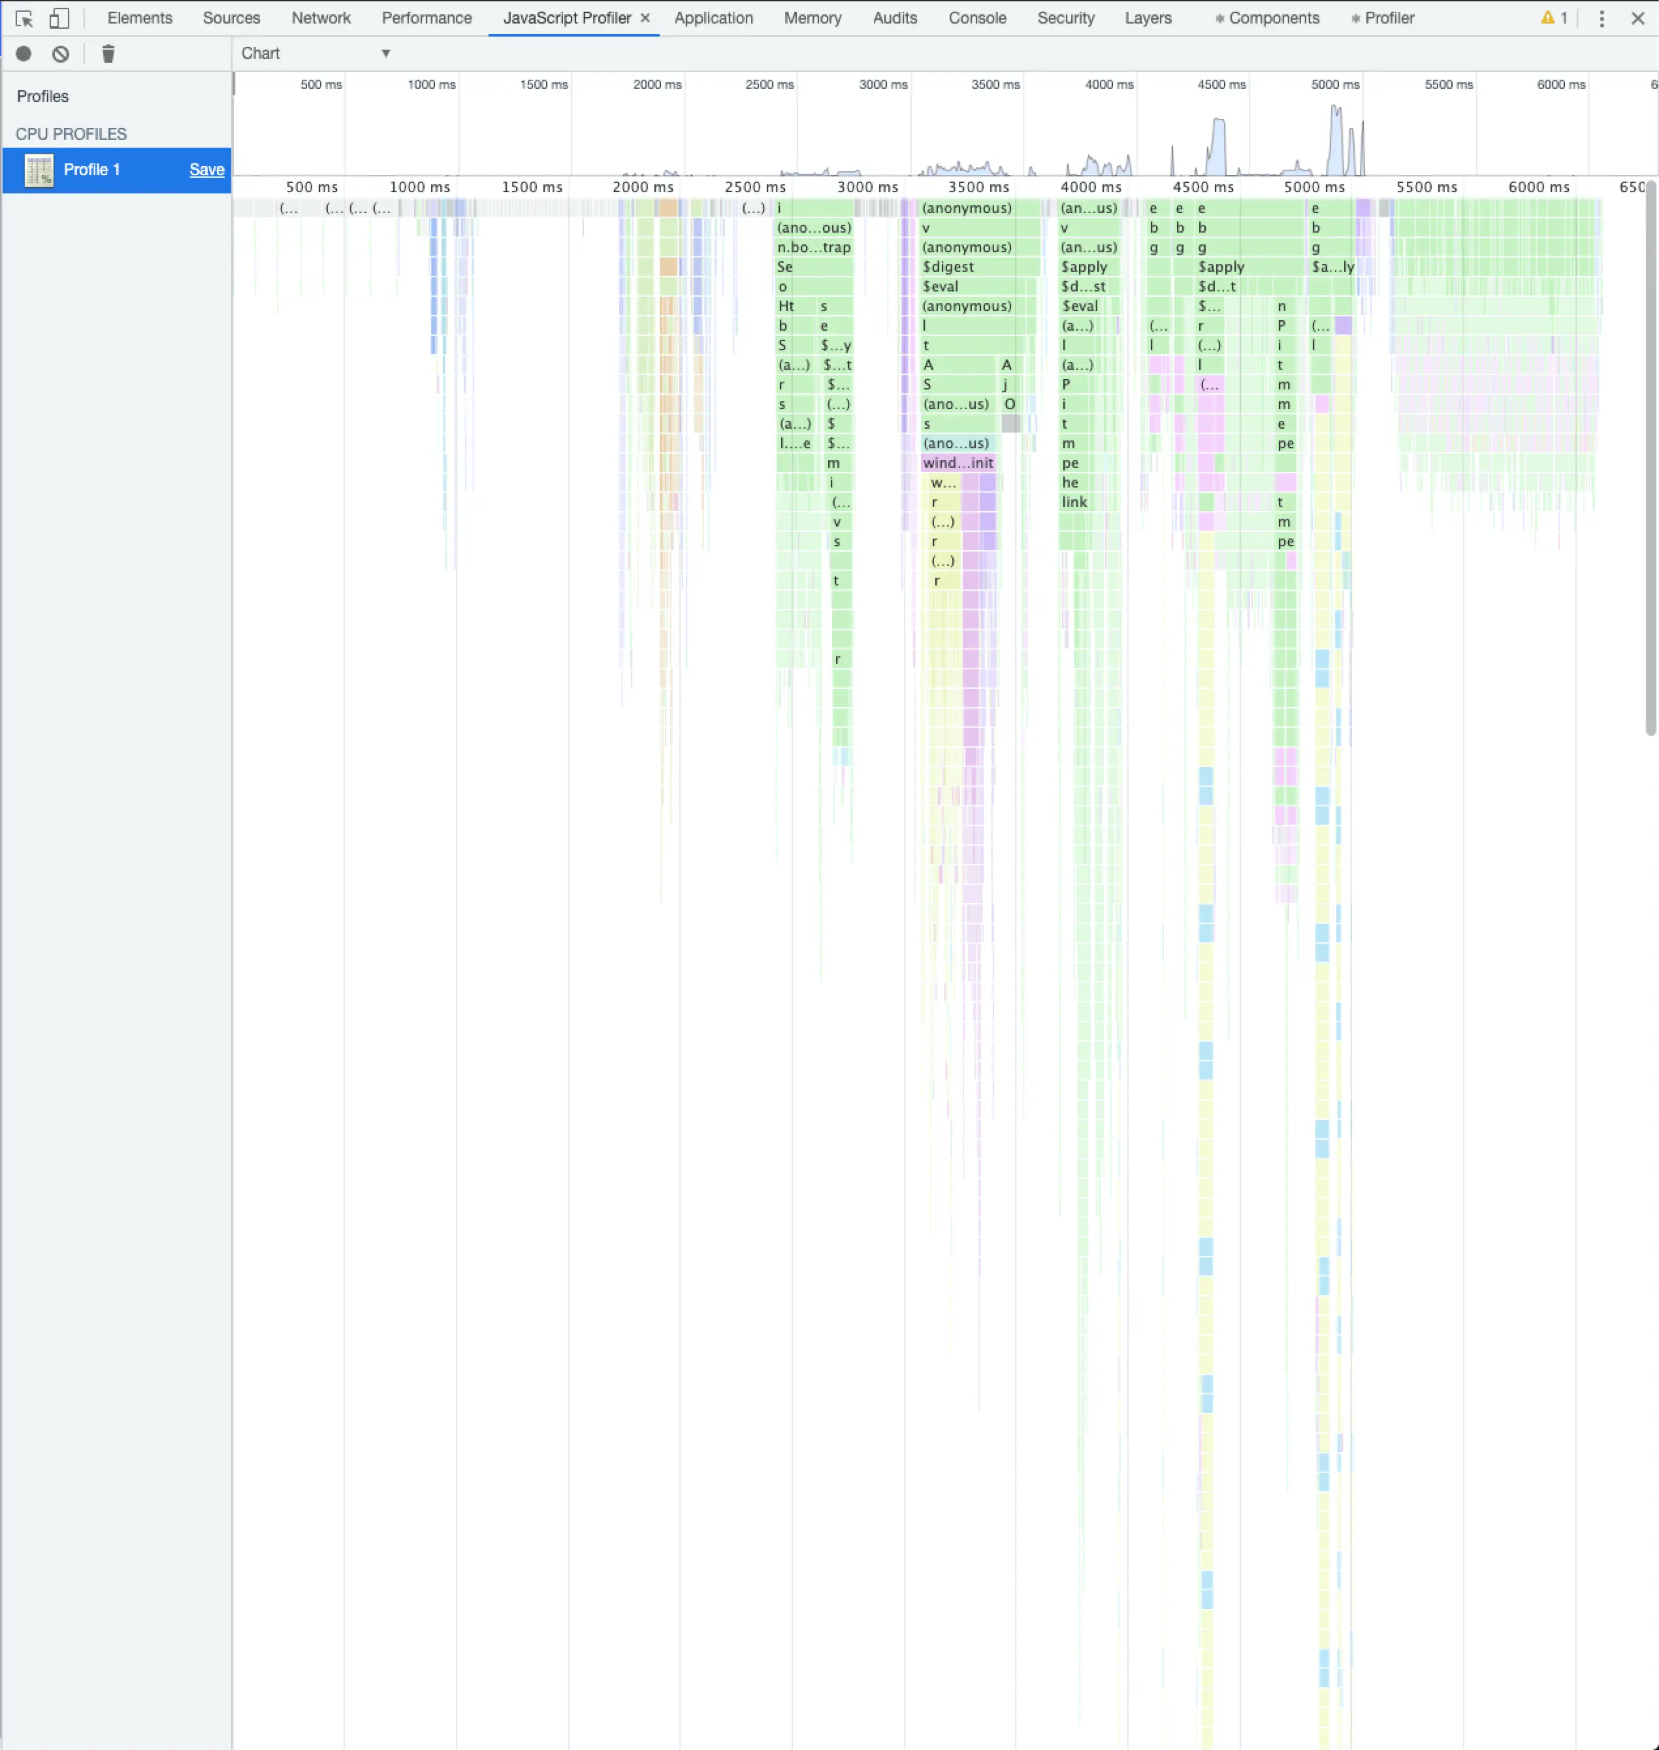The height and width of the screenshot is (1750, 1659).
Task: Select the wind...init flame block
Action: pyautogui.click(x=958, y=463)
